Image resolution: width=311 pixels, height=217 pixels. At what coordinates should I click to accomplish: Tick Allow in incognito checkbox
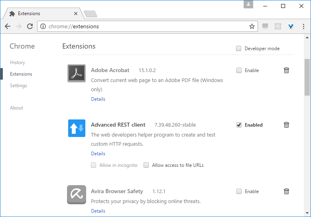pyautogui.click(x=94, y=165)
